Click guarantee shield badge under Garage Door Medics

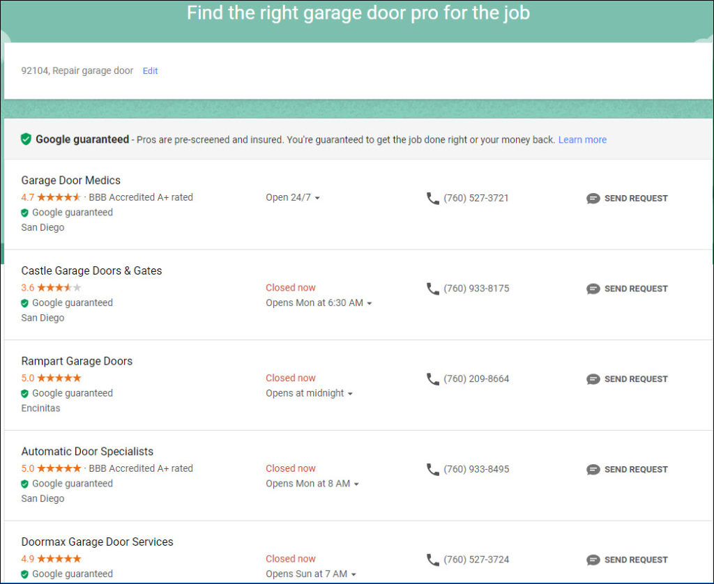(24, 213)
